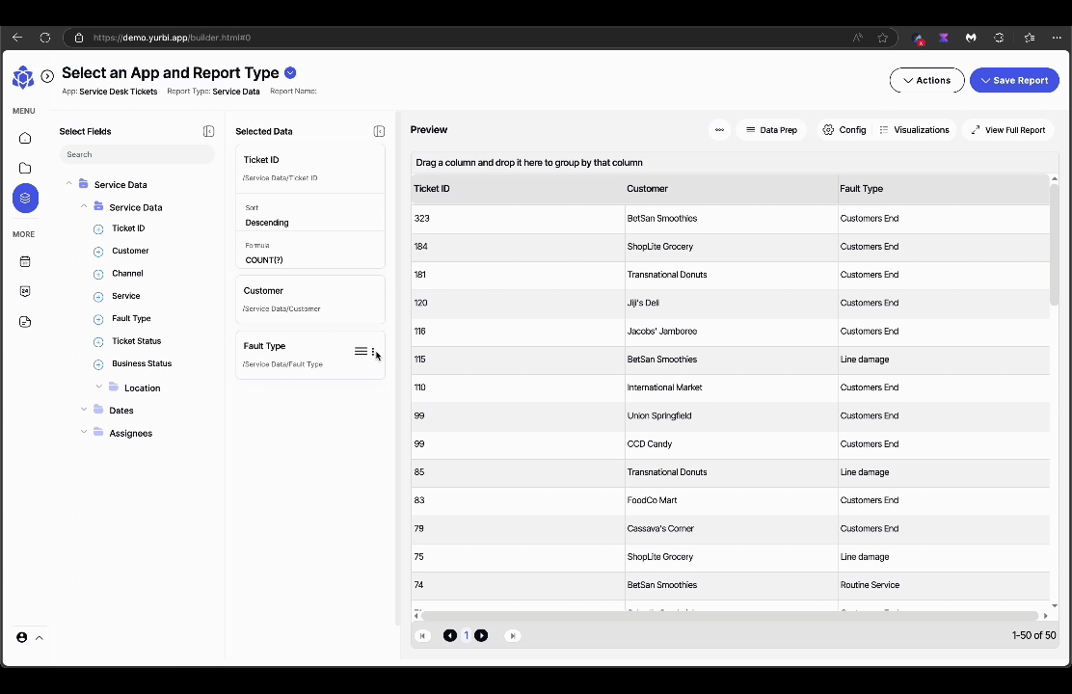Click the hamburger icon on Fault Type card
Screen dimensions: 1072x694
[361, 352]
